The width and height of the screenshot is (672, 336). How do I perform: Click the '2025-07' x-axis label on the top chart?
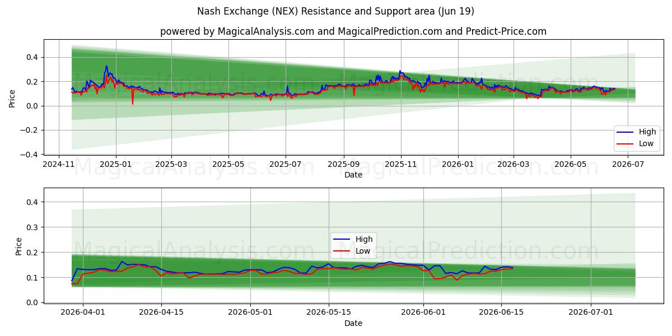[x=286, y=165]
